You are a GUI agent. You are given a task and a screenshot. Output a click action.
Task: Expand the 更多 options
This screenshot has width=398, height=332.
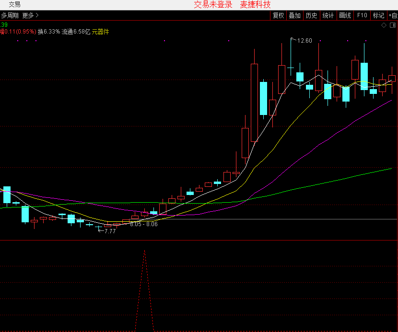(x=31, y=15)
